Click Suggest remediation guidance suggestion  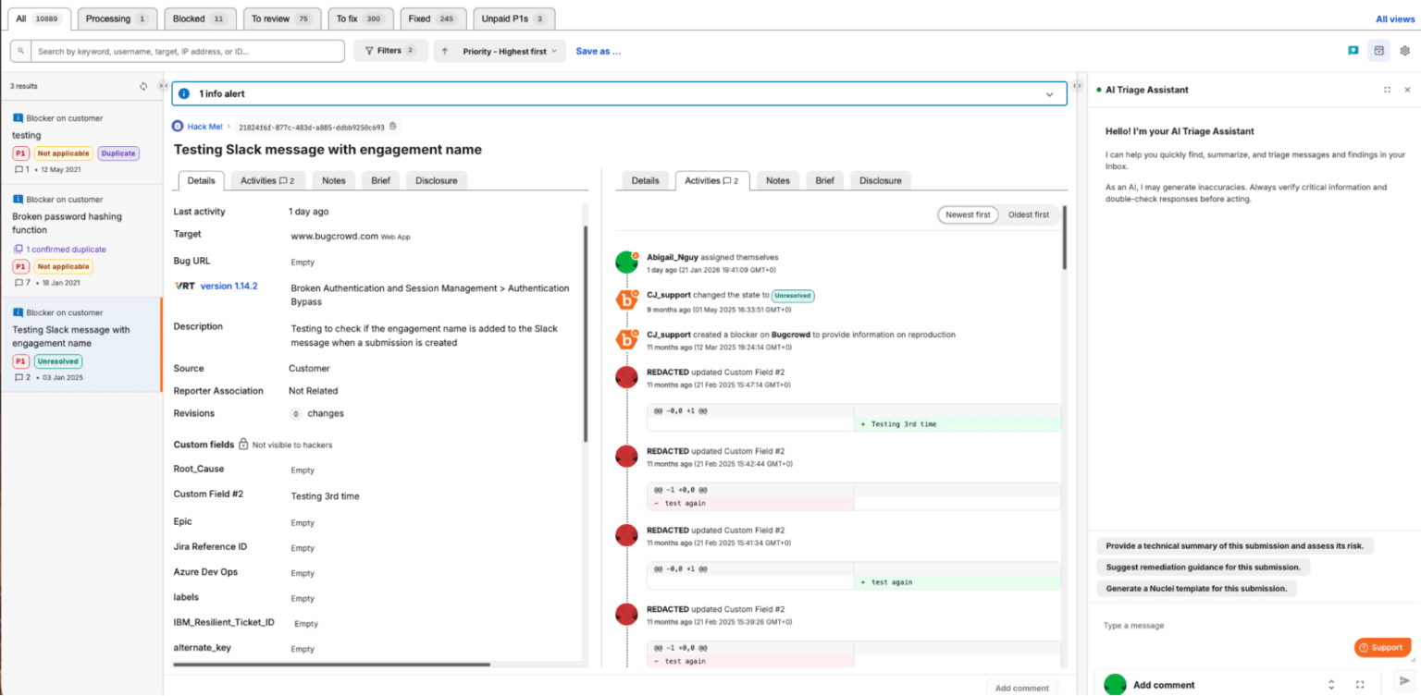[x=1203, y=568]
